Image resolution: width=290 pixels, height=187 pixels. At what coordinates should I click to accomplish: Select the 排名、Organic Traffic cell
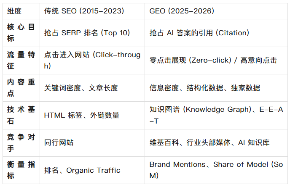[x=82, y=170]
